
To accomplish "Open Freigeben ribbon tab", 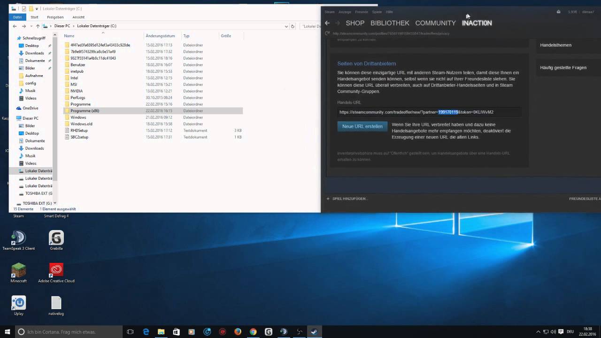I will [55, 17].
